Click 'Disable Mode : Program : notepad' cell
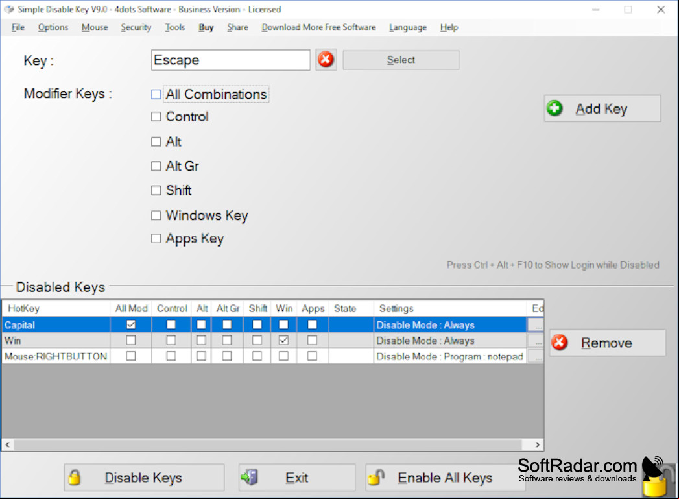 coord(450,356)
